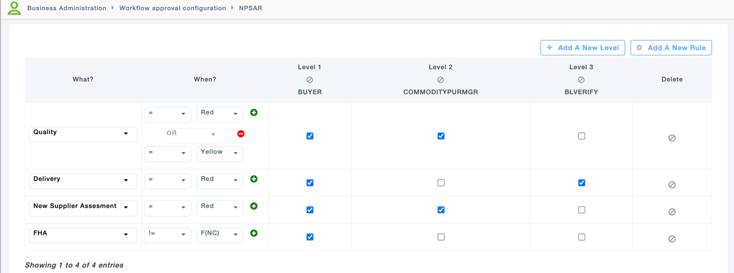This screenshot has height=273, width=734.
Task: Click the delete icon for FHA row
Action: (672, 239)
